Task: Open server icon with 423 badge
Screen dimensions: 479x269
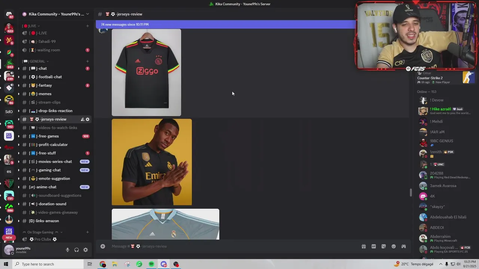Action: point(9,28)
